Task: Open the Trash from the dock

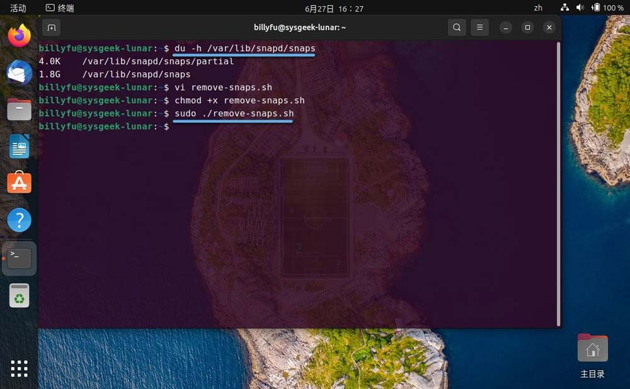Action: point(20,295)
